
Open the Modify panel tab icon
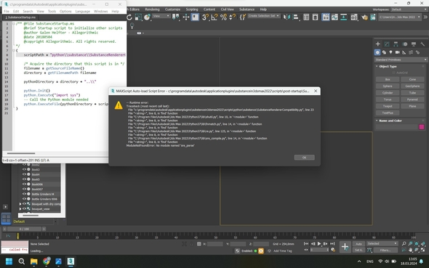point(387,44)
